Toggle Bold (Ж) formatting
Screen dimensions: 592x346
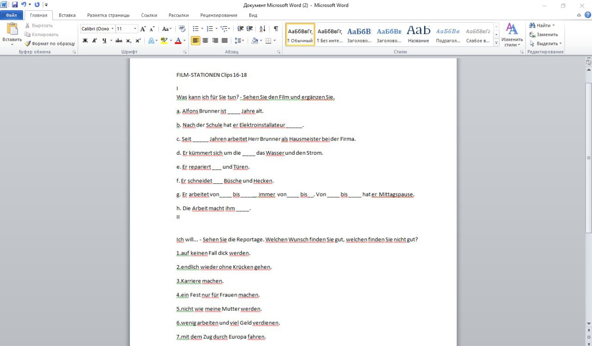(x=85, y=41)
